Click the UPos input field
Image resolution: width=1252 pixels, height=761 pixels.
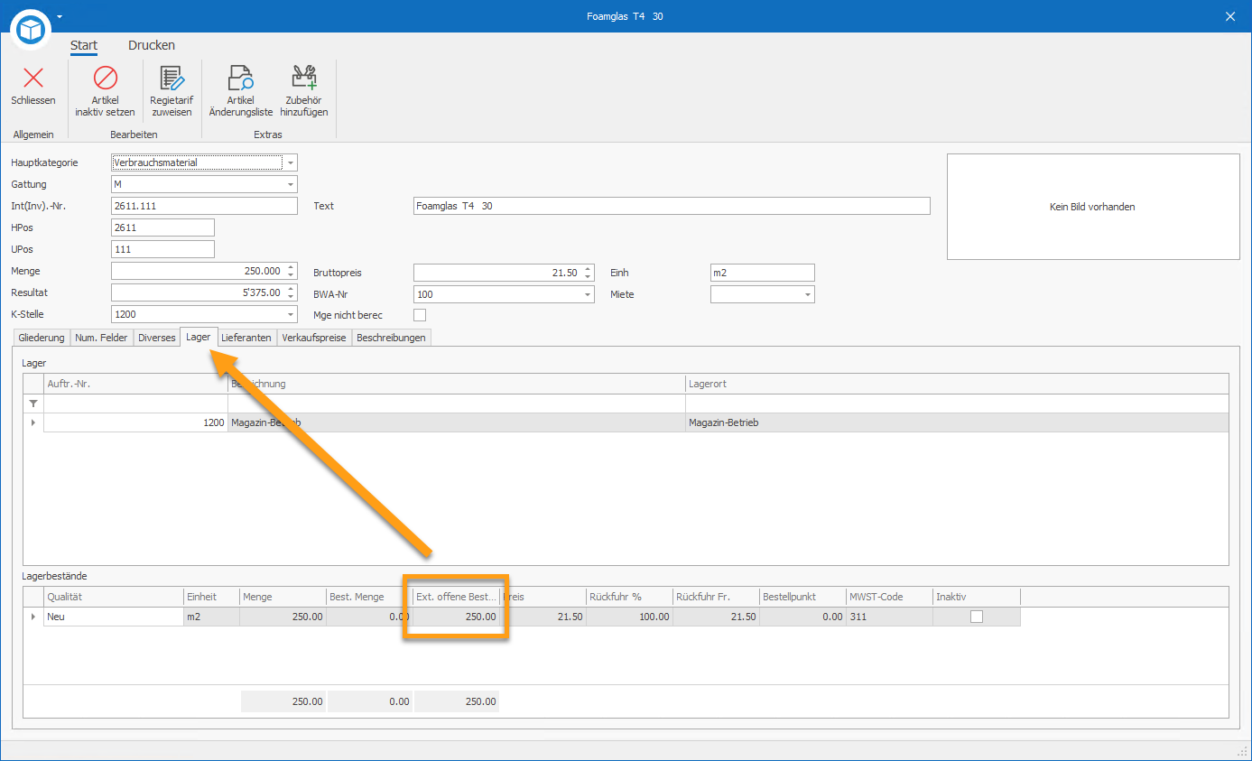coord(162,249)
